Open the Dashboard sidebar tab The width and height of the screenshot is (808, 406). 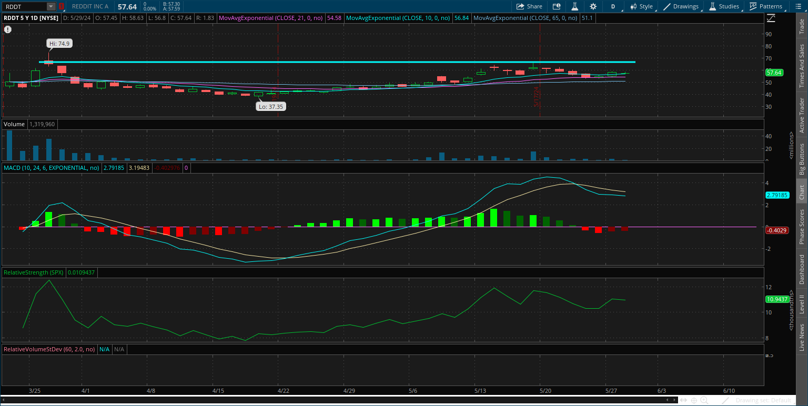(802, 269)
